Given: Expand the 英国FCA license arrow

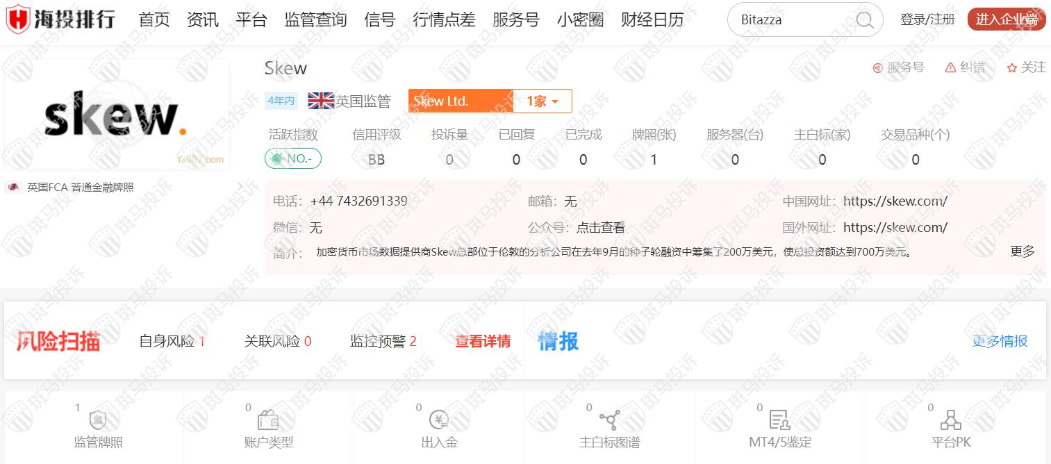Looking at the screenshot, I should click(x=240, y=187).
